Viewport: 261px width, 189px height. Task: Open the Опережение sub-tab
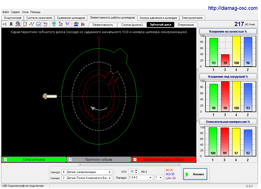click(x=186, y=25)
